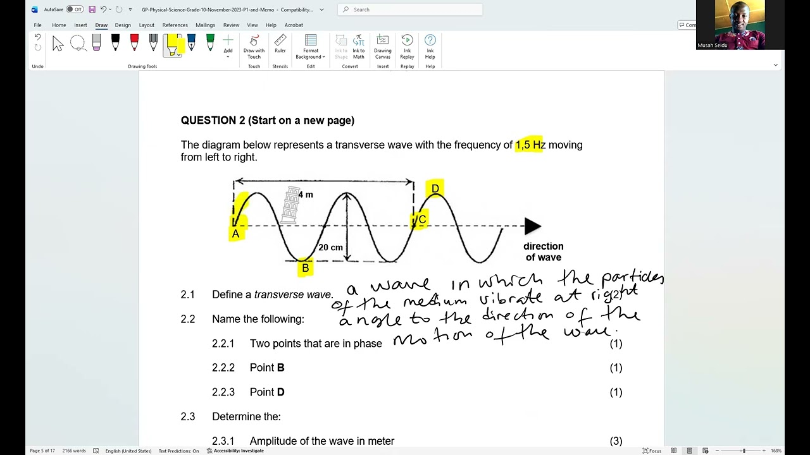Click the zoom in plus button
The width and height of the screenshot is (810, 455).
click(x=764, y=451)
